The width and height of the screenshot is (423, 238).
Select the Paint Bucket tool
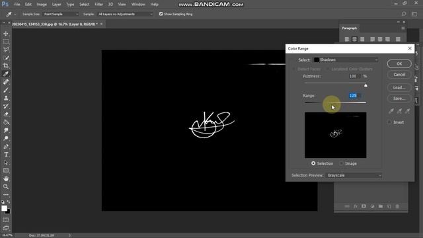coord(6,122)
